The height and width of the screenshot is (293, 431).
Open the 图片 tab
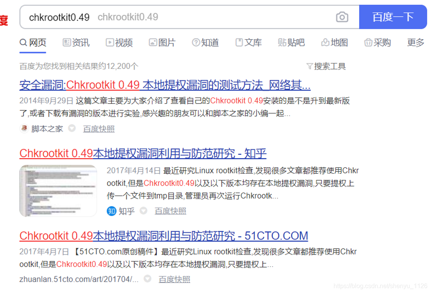click(x=162, y=43)
